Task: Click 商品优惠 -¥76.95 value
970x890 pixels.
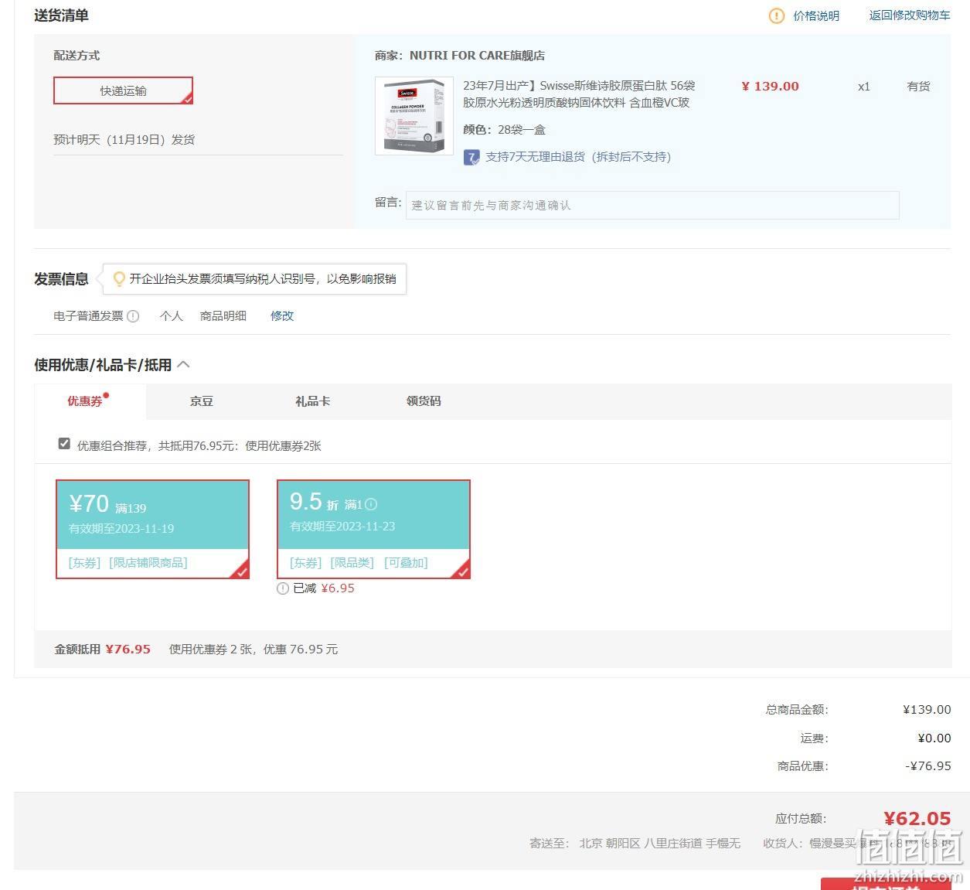Action: point(928,766)
